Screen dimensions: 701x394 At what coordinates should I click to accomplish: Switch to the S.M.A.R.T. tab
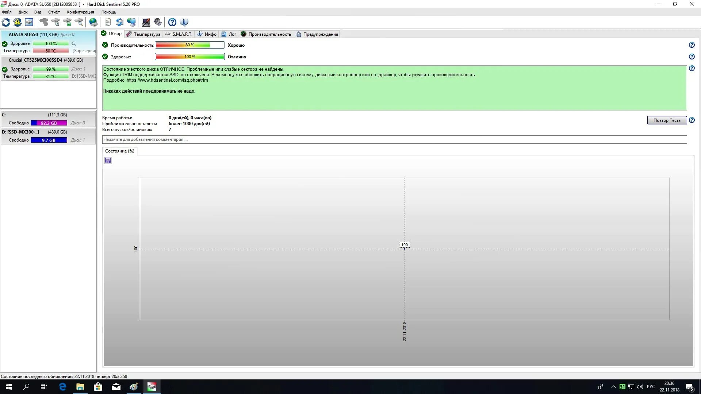(x=179, y=34)
